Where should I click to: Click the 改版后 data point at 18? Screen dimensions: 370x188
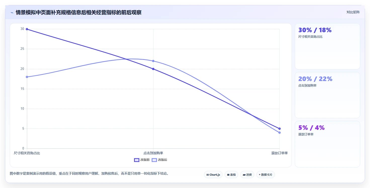pos(27,77)
